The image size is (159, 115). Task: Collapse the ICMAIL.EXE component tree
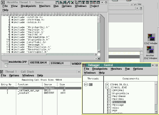click(x=107, y=88)
